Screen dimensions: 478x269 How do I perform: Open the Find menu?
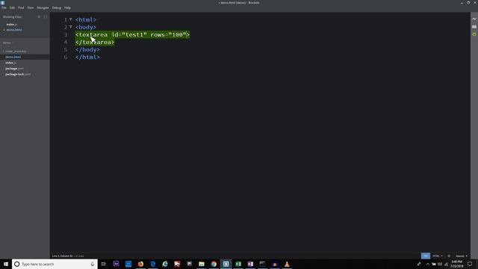click(21, 7)
